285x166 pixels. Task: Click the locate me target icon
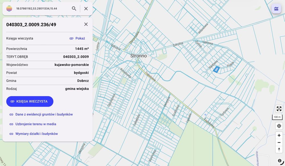tap(279, 126)
